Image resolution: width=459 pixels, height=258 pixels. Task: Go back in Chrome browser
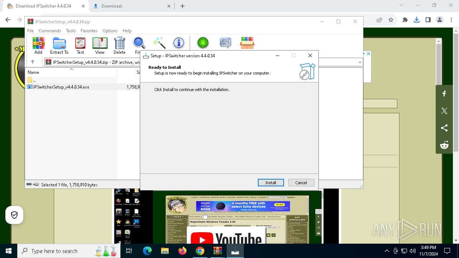9,20
